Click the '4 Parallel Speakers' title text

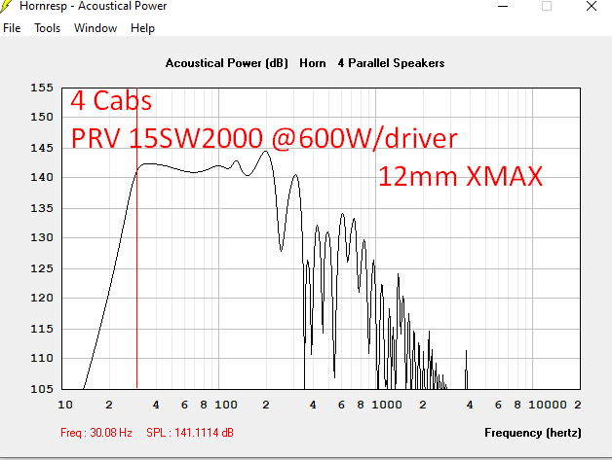(391, 63)
